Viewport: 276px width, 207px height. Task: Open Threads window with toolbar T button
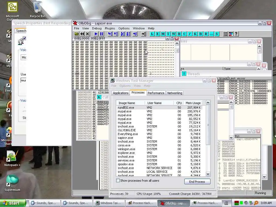click(x=168, y=34)
